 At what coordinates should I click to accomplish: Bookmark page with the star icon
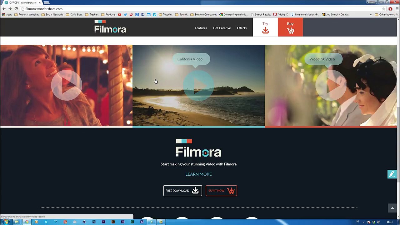pos(383,9)
